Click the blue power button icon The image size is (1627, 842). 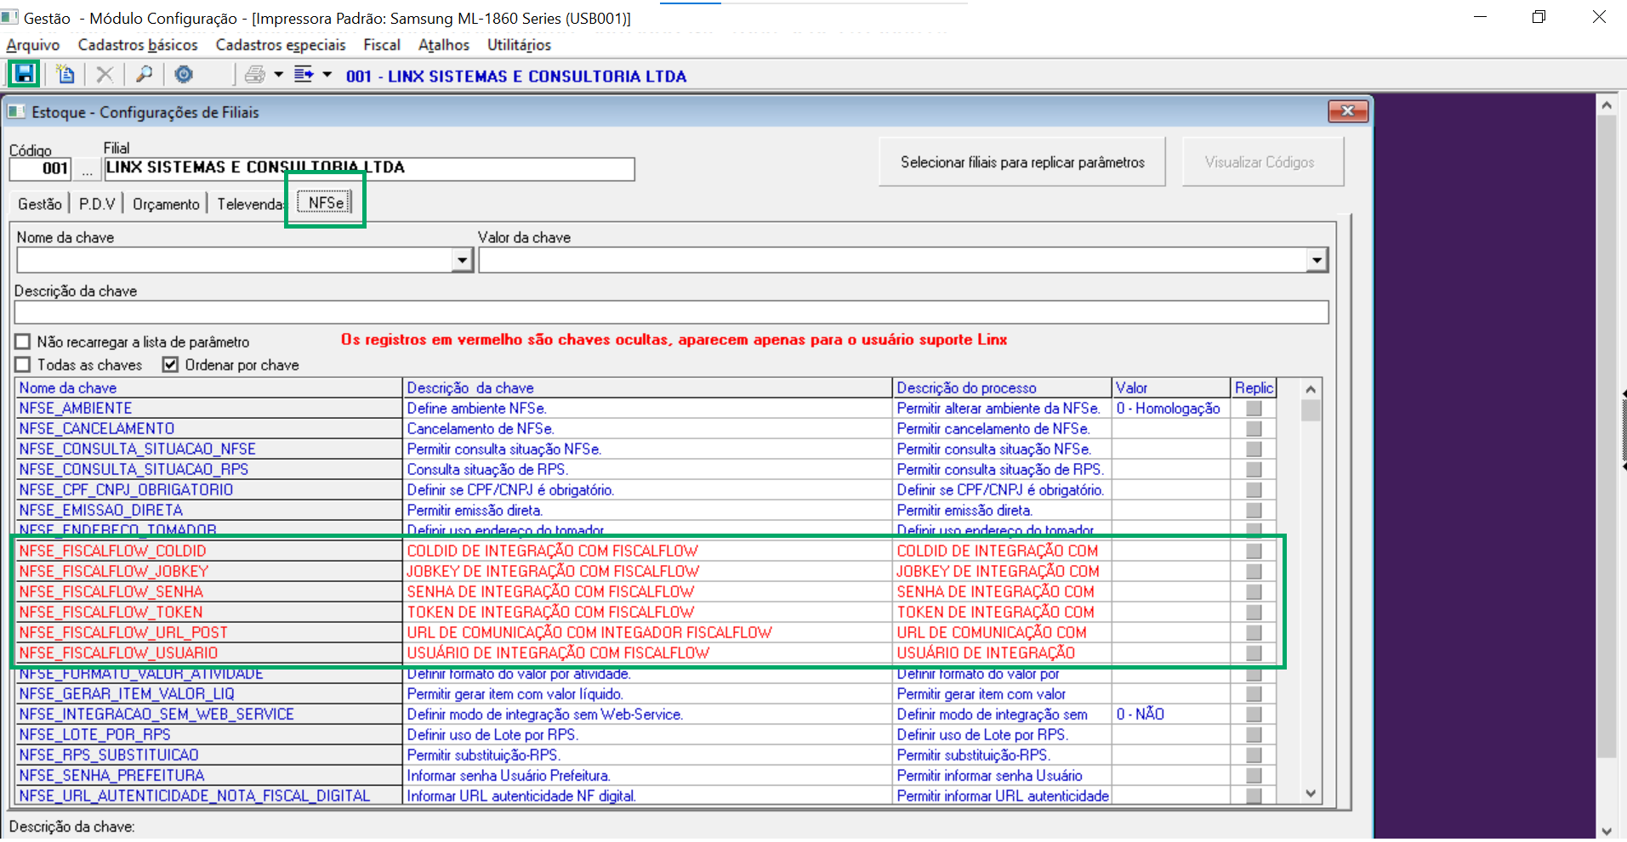[184, 75]
